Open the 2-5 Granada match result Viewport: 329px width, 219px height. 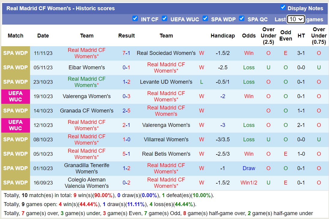(x=126, y=111)
